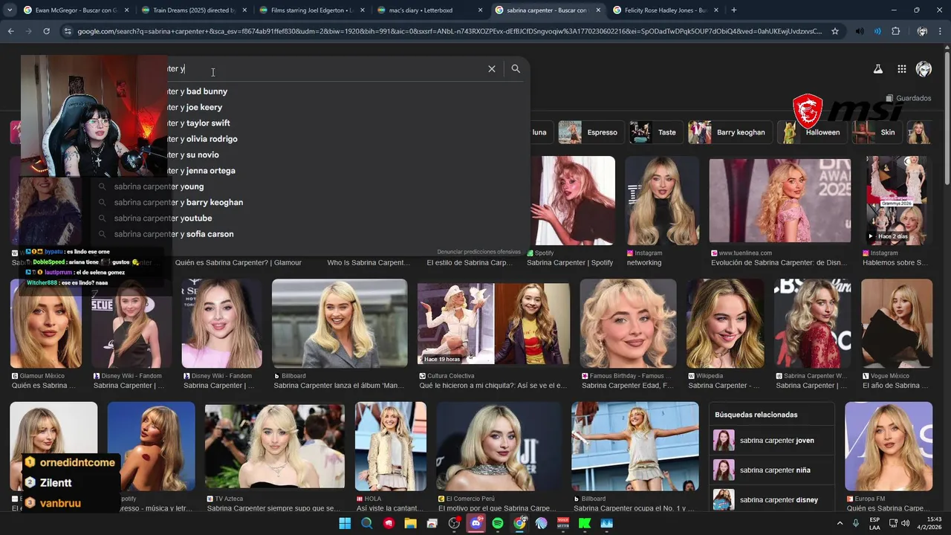Open Windows taskbar search

tap(366, 523)
